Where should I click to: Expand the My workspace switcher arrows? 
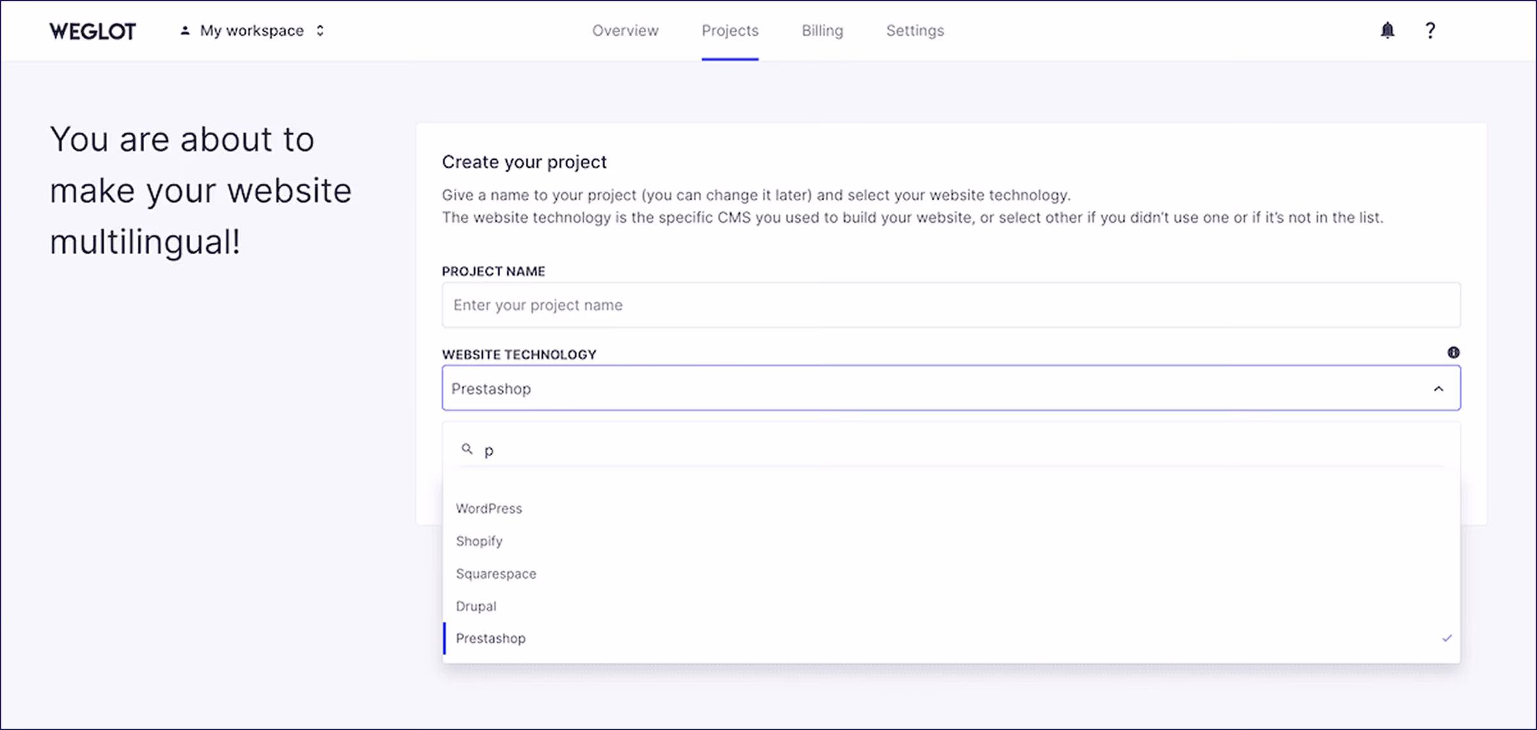320,30
